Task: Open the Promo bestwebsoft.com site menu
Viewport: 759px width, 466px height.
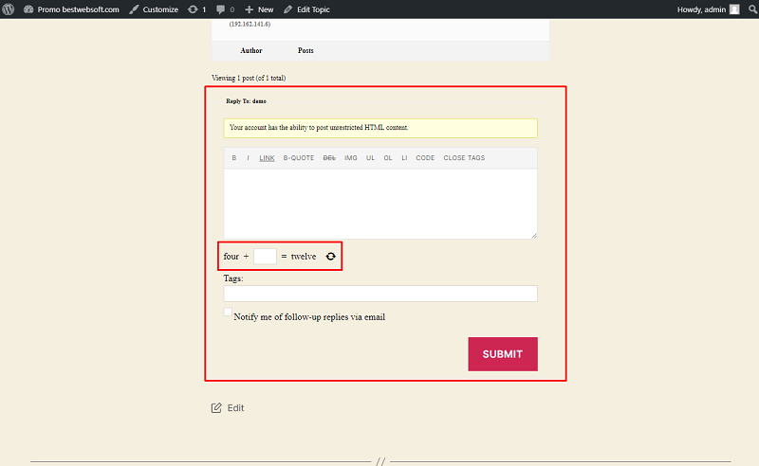Action: [71, 9]
